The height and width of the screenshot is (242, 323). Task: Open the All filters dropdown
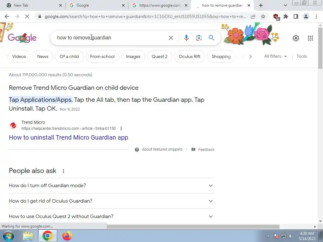point(275,56)
